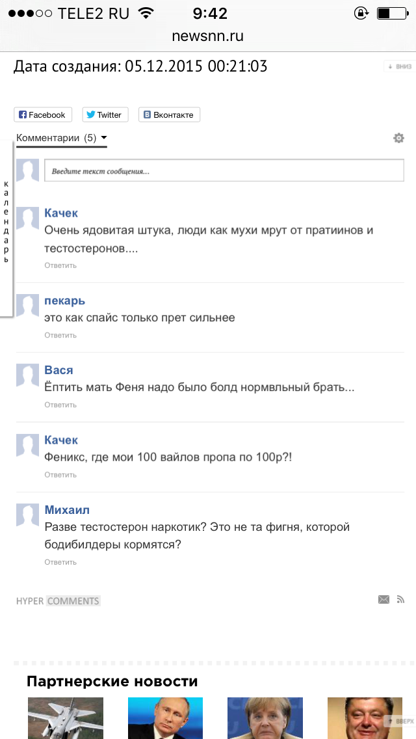Expand the Комментарии (5) dropdown

[x=62, y=138]
